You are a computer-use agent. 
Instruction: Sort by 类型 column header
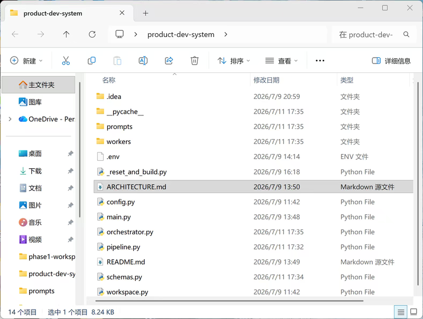click(347, 80)
